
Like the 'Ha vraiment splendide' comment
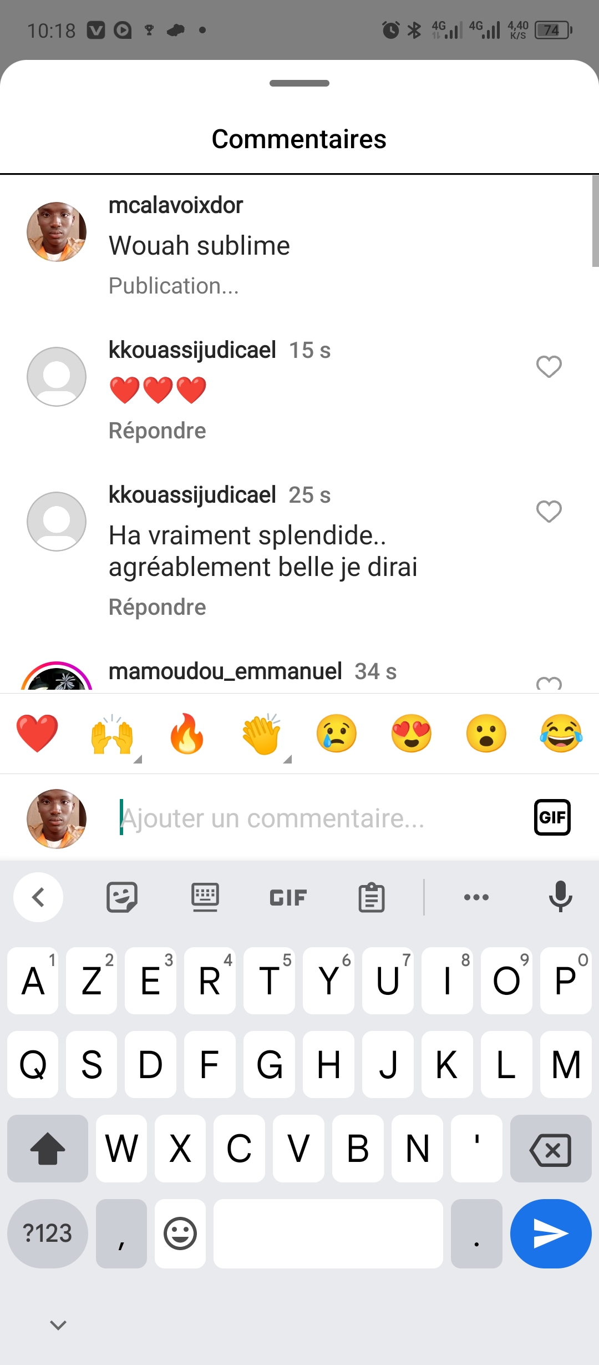click(x=549, y=512)
